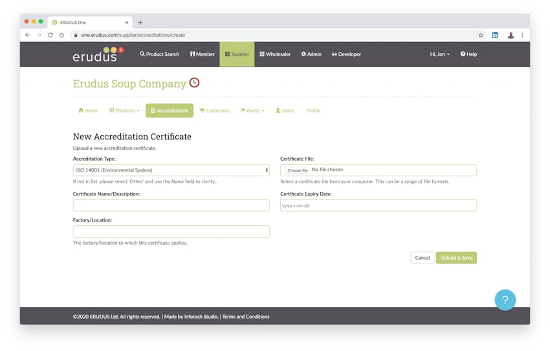Open the Help link in the navbar
The image size is (550, 351).
(468, 54)
